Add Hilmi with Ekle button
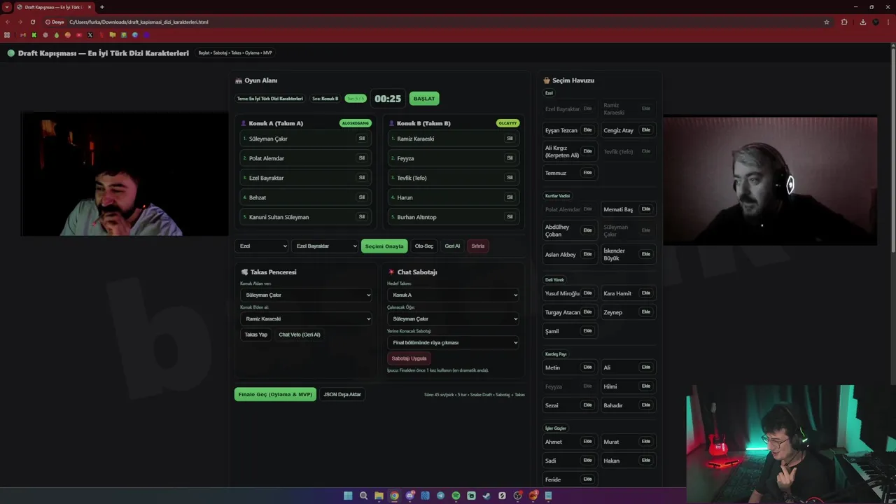The image size is (896, 504). (646, 386)
